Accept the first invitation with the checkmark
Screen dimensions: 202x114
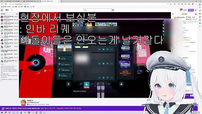point(99,49)
